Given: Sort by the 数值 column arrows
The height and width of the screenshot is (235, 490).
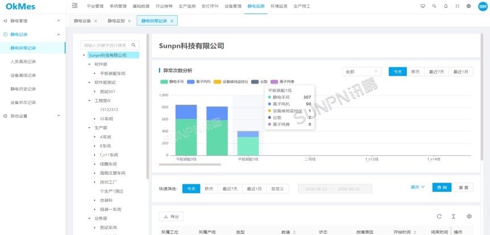Looking at the screenshot, I should pyautogui.click(x=294, y=232).
